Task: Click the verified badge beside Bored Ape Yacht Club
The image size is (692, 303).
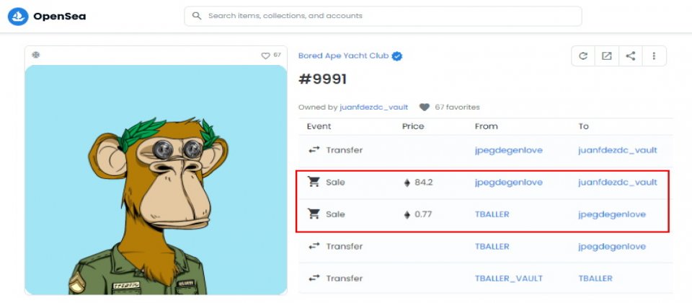Action: tap(397, 56)
